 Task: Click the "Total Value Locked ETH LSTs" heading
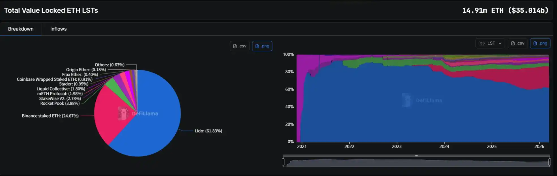tap(51, 10)
